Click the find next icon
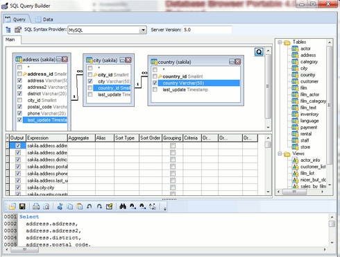 coord(133,206)
